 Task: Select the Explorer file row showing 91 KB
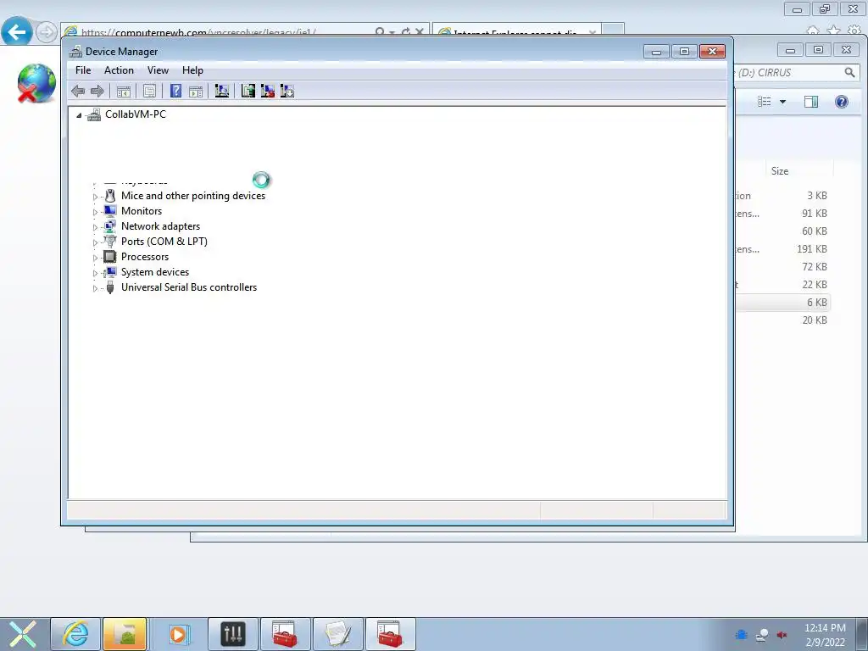(782, 213)
